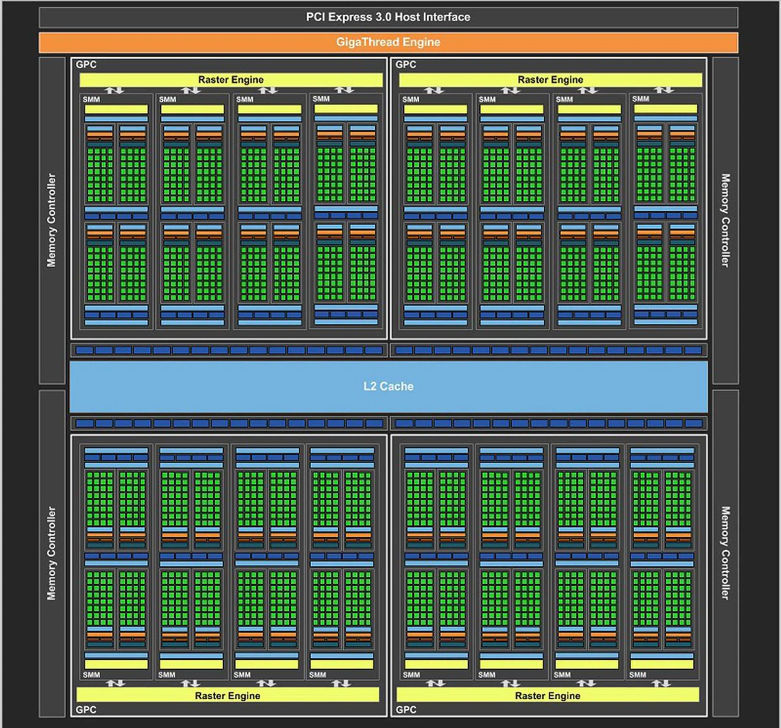Select the orange GigaThread Engine block
Viewport: 781px width, 728px height.
(388, 42)
